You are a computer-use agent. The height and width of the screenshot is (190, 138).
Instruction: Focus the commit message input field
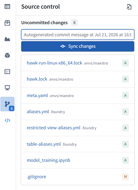tap(78, 35)
